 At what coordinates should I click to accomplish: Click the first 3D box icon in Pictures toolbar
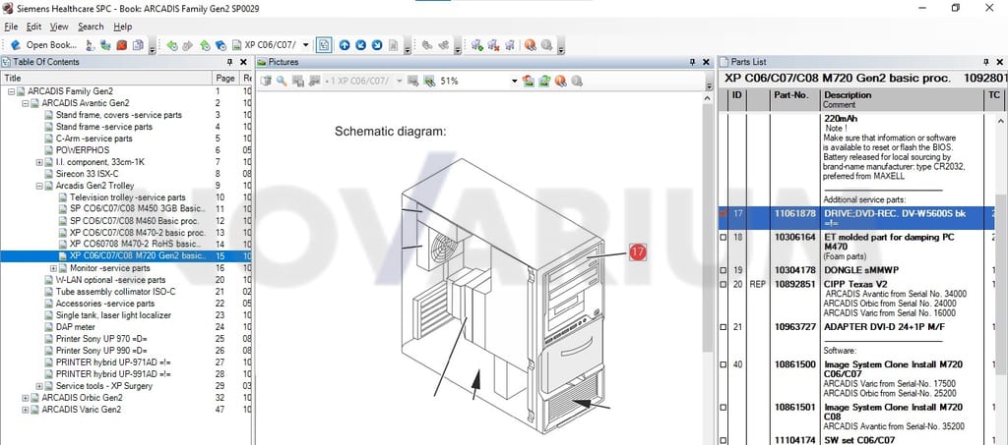(x=266, y=81)
